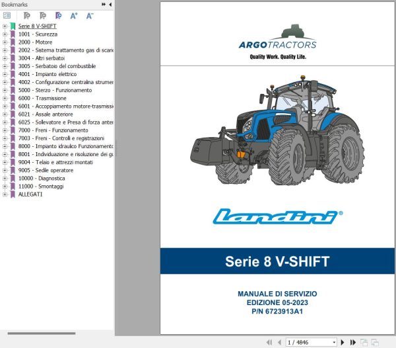396x348 pixels.
Task: Select the 1001 - Sicurezza bookmark text
Action: click(38, 34)
